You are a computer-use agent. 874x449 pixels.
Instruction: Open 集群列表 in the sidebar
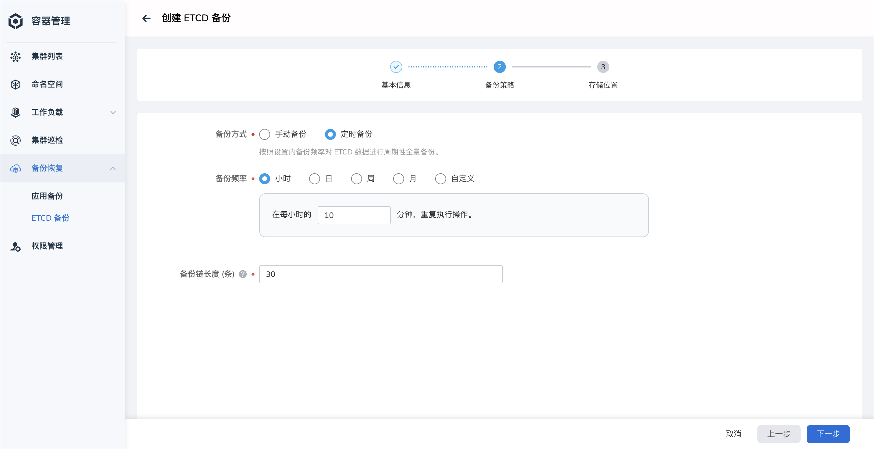pos(63,57)
